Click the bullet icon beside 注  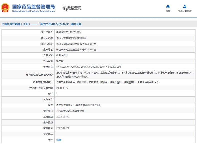(49, 140)
